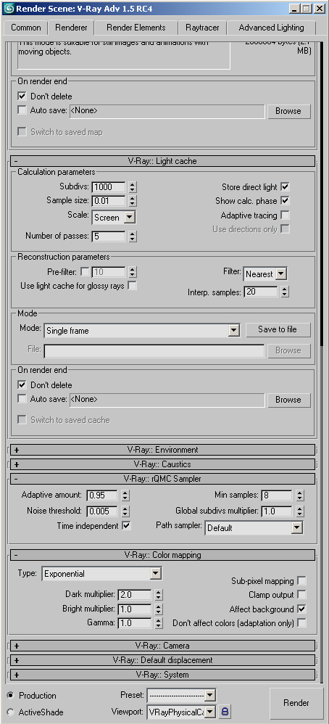Image resolution: width=329 pixels, height=724 pixels.
Task: Enable Don't affect colors checkbox
Action: coord(301,623)
